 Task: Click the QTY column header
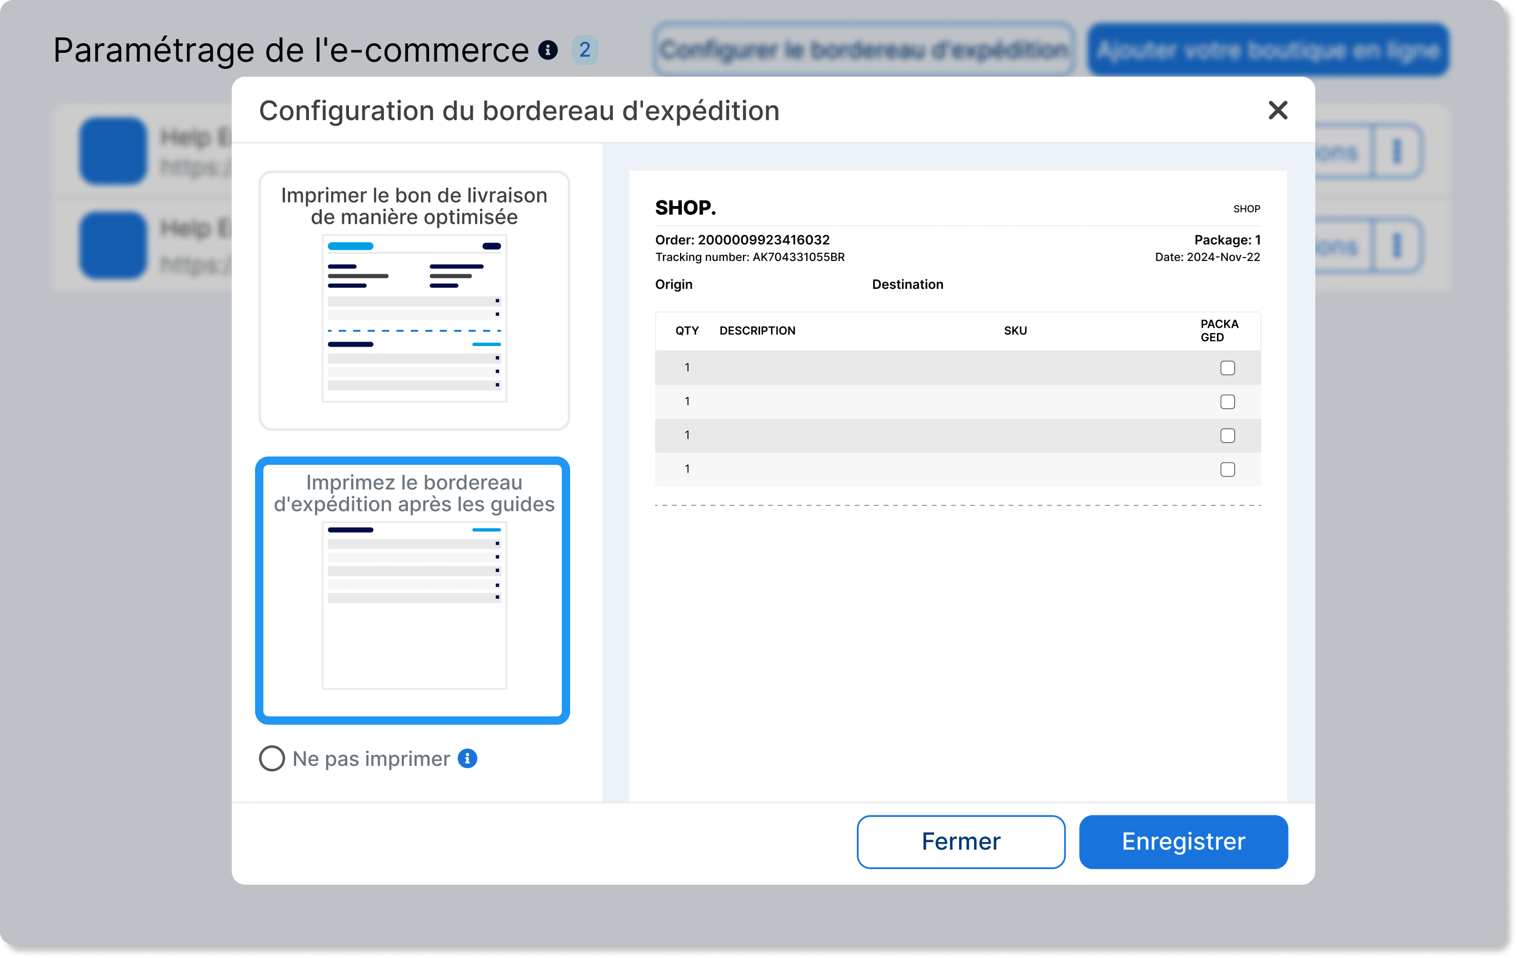pyautogui.click(x=687, y=331)
